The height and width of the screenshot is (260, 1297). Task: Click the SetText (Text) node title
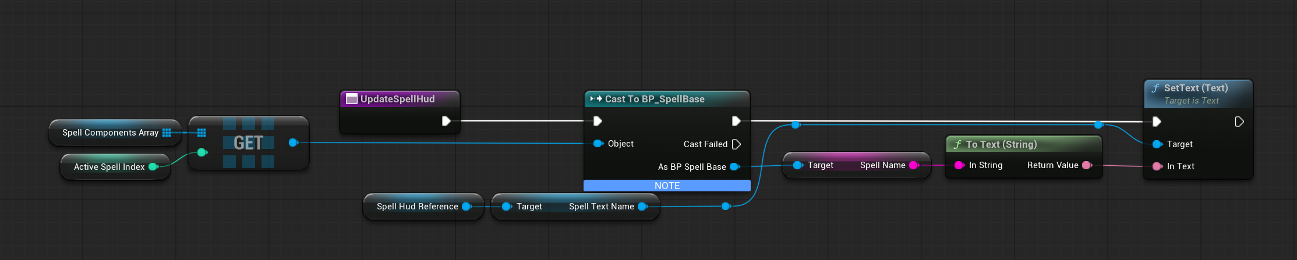click(1196, 88)
